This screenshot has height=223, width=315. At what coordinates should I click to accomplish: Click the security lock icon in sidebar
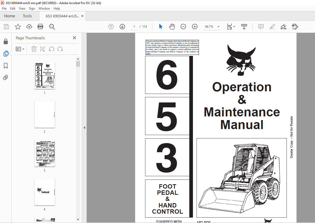click(6, 41)
